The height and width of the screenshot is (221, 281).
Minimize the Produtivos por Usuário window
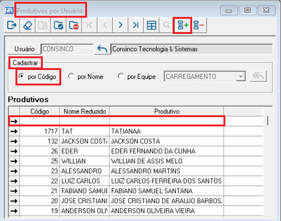[229, 10]
